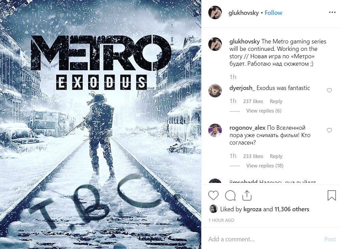Viewport: 340px width, 249px height.
Task: Open glukhovsky profile avatar in header
Action: tap(215, 12)
